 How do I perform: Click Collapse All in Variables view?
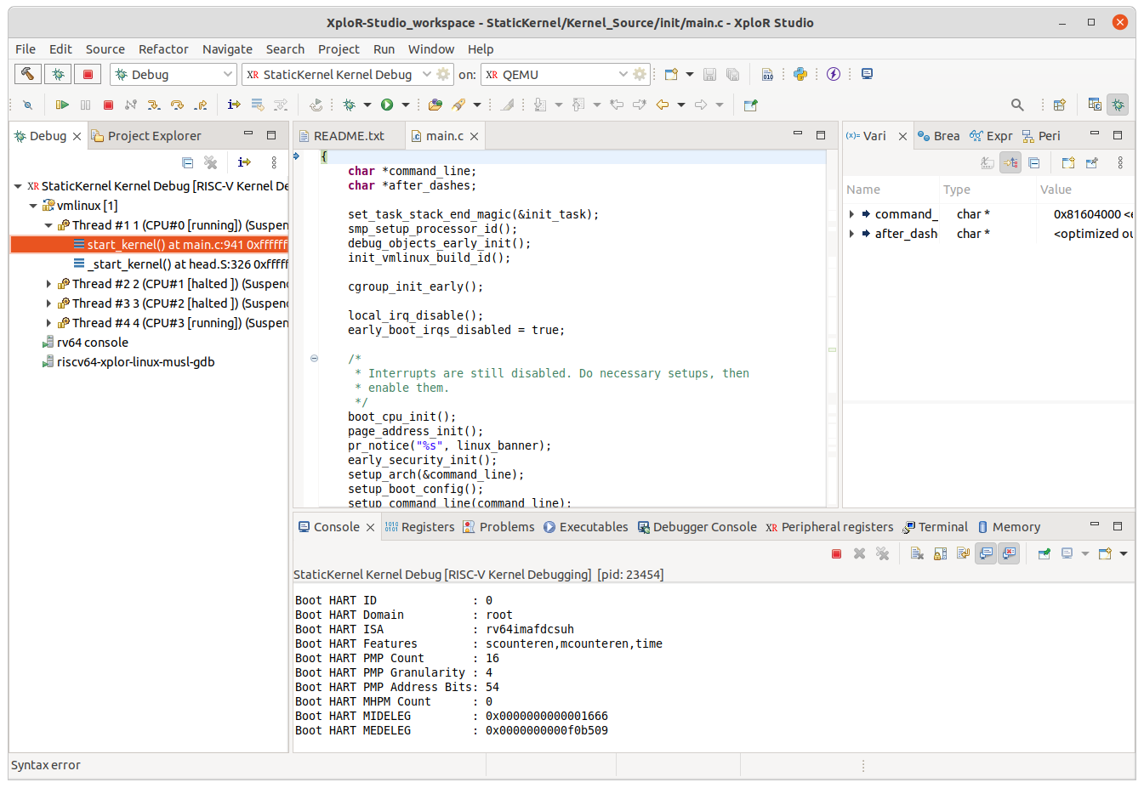pyautogui.click(x=1033, y=162)
